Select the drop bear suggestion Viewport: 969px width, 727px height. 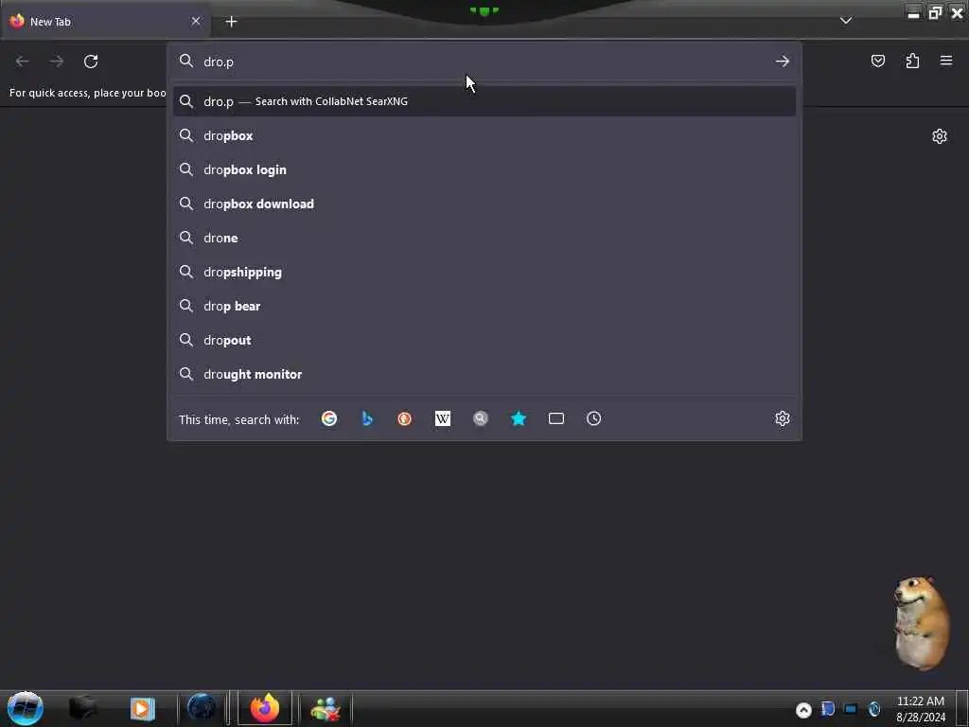click(x=484, y=306)
